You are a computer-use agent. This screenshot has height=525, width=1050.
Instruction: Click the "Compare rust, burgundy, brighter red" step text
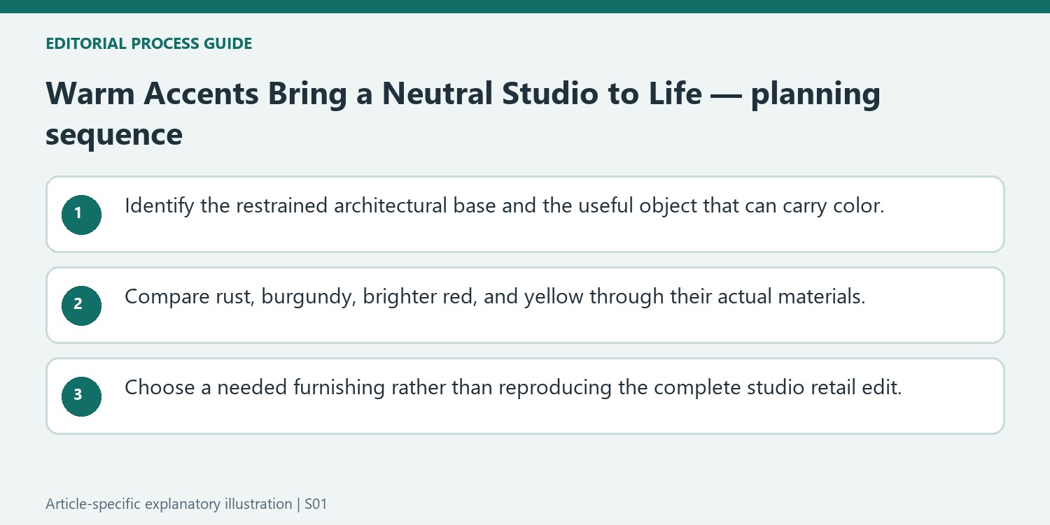495,297
